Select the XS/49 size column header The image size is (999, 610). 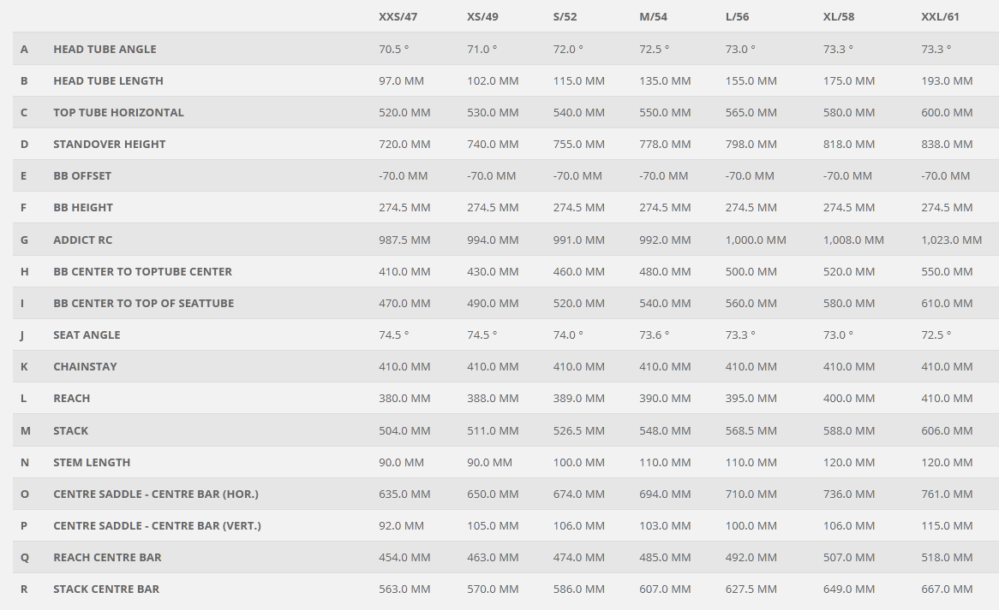coord(482,16)
